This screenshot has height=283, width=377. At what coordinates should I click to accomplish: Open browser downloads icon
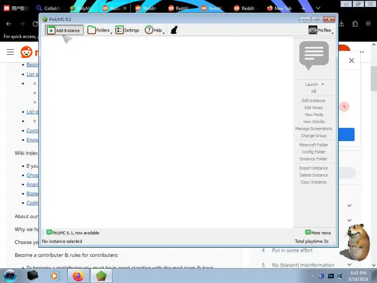[x=342, y=24]
